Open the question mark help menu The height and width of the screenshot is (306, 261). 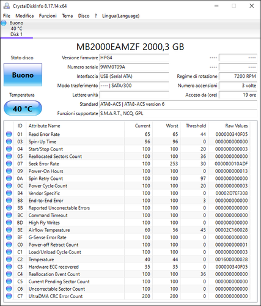click(x=96, y=16)
